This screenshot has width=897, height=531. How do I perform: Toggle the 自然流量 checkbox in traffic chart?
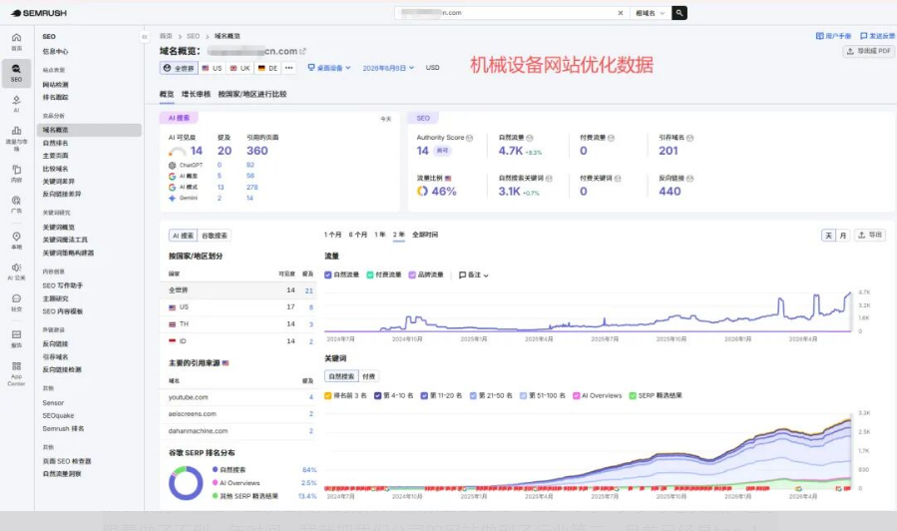(328, 274)
